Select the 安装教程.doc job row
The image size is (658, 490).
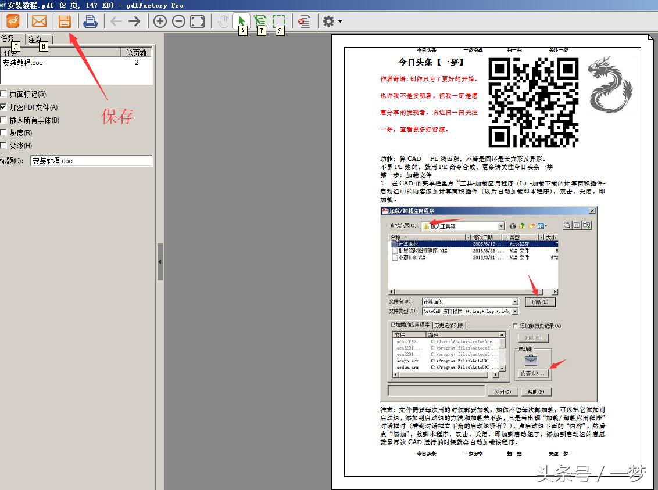(x=76, y=63)
